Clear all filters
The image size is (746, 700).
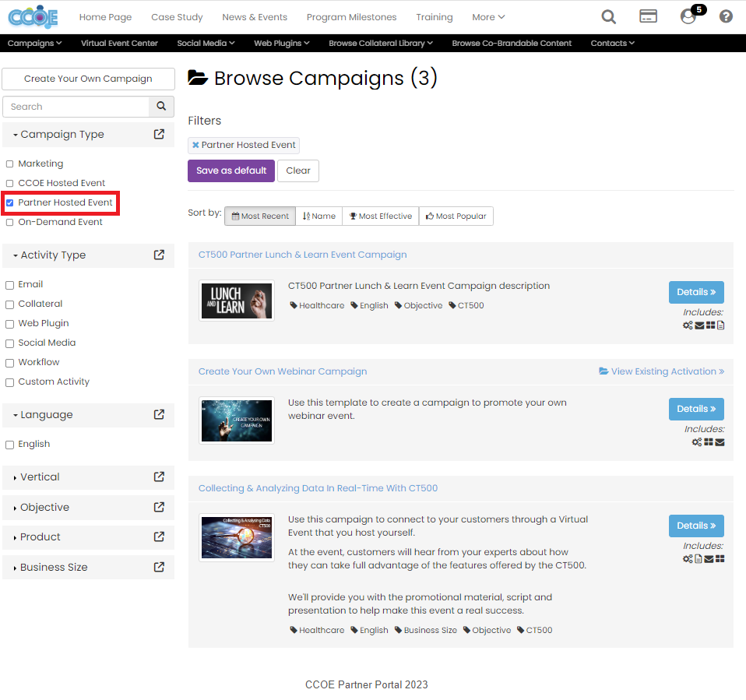point(298,171)
